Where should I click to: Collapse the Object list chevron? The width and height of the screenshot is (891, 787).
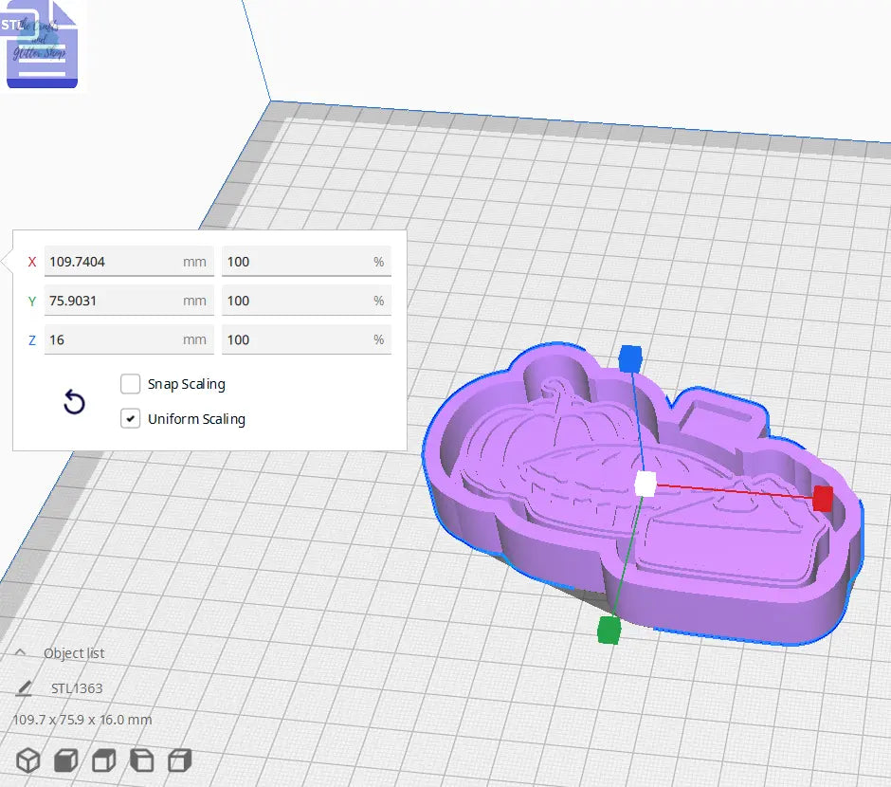tap(20, 653)
